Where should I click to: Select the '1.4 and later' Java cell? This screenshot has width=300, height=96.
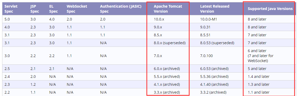pos(258,77)
